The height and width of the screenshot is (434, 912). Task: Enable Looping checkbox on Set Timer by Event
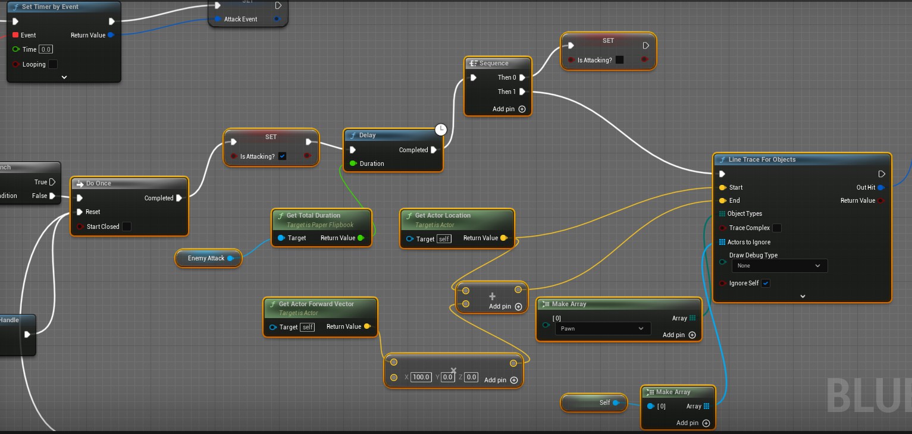tap(53, 64)
